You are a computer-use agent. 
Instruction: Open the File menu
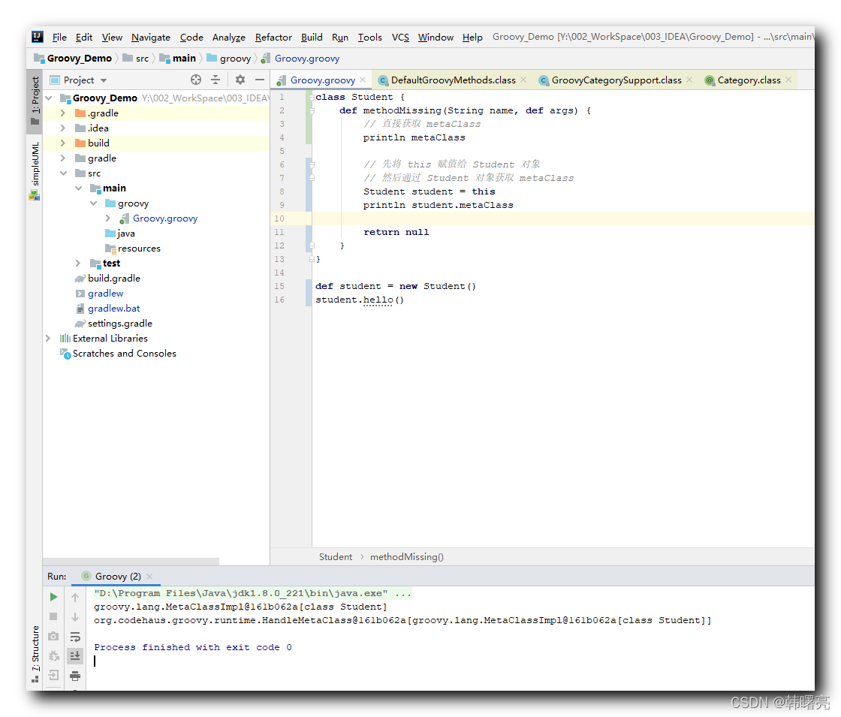(x=59, y=37)
